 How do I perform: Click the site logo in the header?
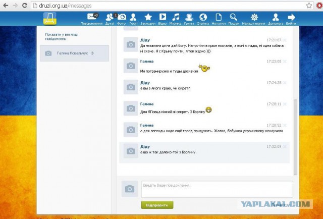tap(49, 19)
